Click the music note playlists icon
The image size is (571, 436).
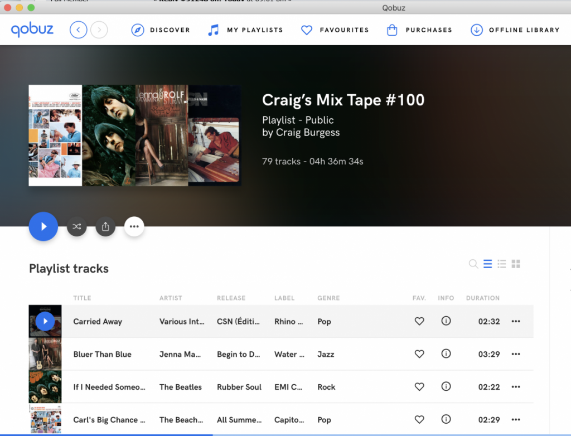(x=214, y=30)
